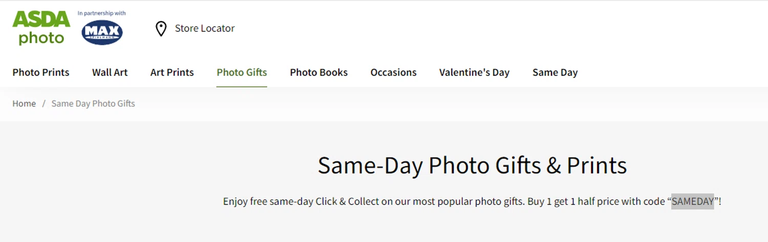Click the highlighted SAMEDAY promo code
Screen dimensions: 768x242
692,202
